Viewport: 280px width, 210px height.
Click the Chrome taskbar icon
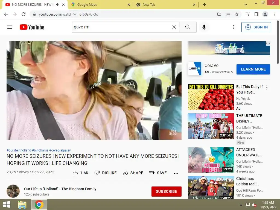pos(39,205)
